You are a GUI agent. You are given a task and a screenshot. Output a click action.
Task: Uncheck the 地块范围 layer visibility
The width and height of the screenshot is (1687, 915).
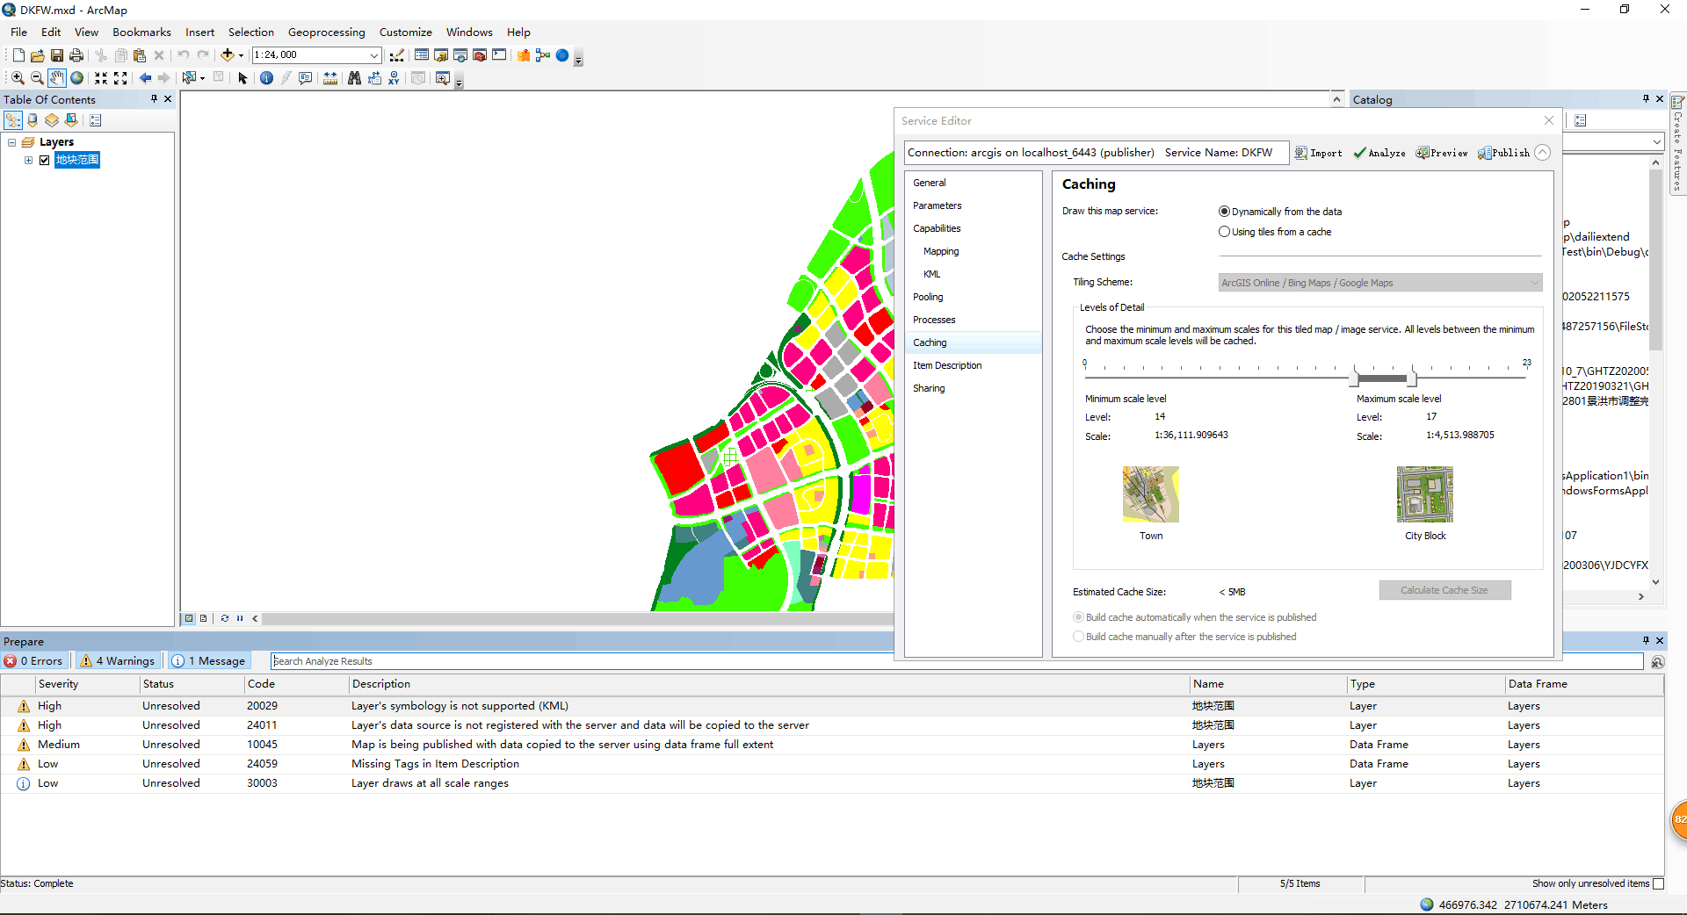[44, 160]
